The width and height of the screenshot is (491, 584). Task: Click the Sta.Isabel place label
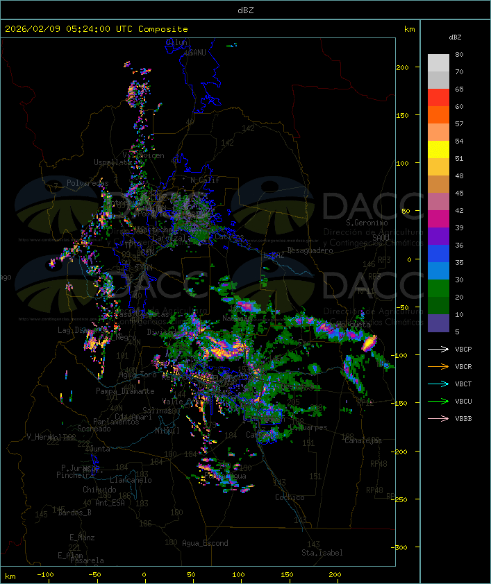tap(322, 553)
